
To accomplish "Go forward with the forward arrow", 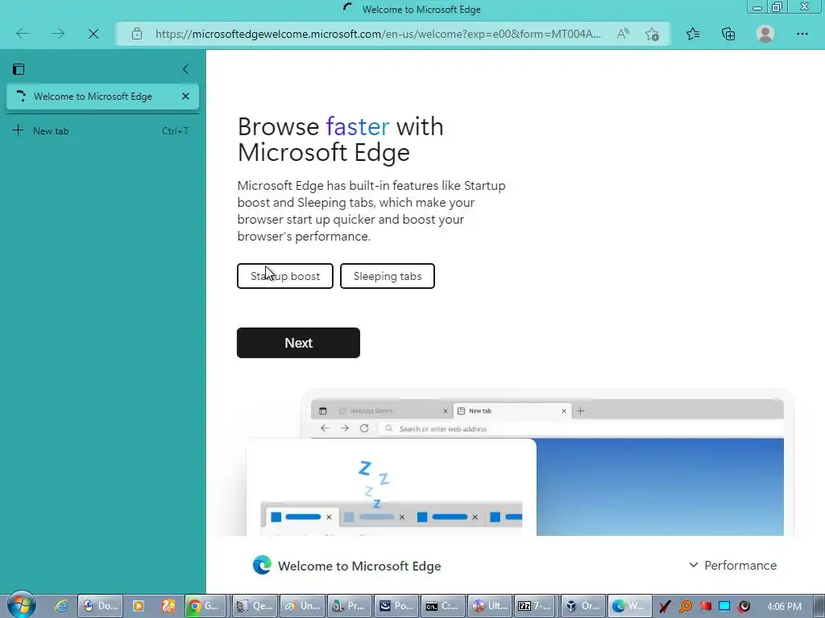I will pyautogui.click(x=58, y=34).
